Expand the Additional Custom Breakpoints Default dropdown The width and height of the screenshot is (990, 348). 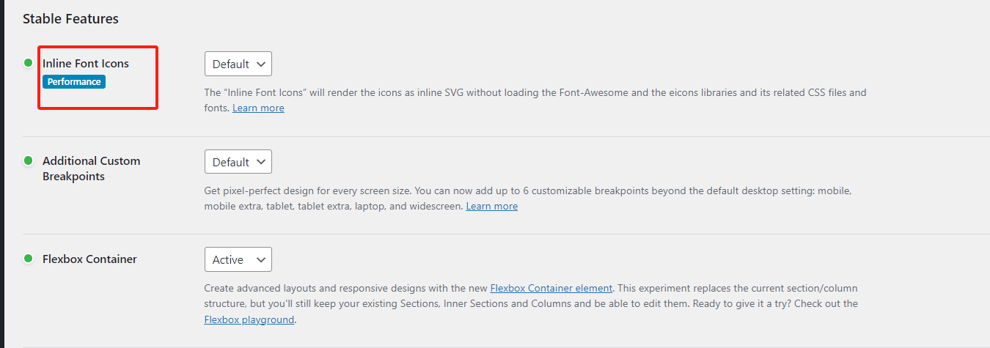[238, 162]
